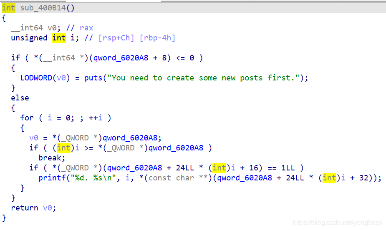The image size is (386, 230).
Task: Click the [rbp-4h] stack comment
Action: click(158, 38)
